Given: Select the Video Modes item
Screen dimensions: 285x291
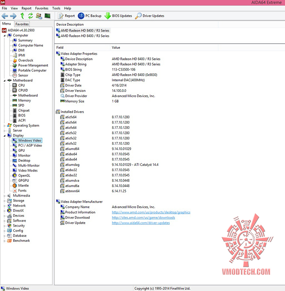Looking at the screenshot, I should [28, 170].
